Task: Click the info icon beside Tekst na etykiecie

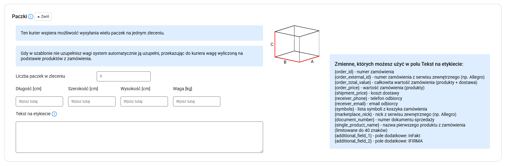Action: pos(54,114)
